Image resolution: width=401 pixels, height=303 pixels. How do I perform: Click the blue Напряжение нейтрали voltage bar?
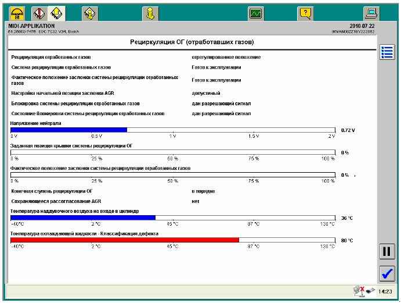(x=68, y=130)
